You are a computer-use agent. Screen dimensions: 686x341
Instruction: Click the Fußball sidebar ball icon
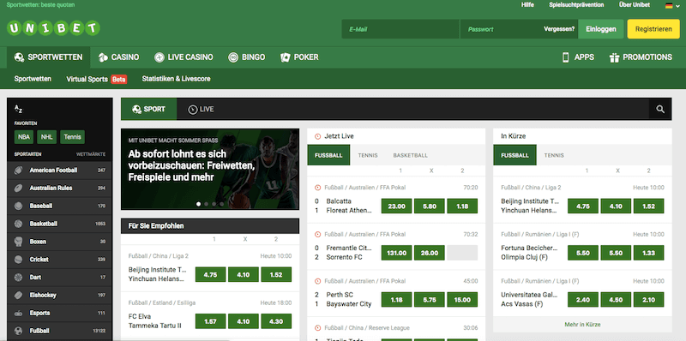(18, 331)
